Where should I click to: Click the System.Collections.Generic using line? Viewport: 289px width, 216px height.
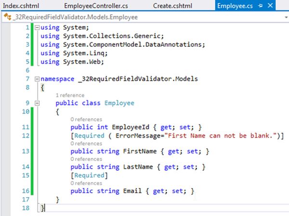102,36
